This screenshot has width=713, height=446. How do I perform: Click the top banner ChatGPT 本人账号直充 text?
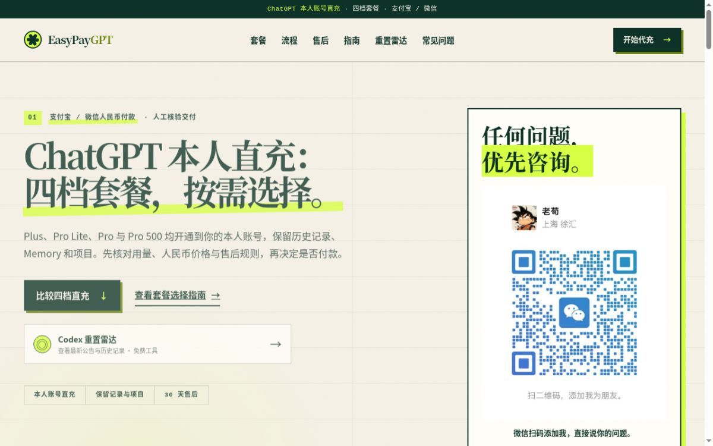(304, 8)
